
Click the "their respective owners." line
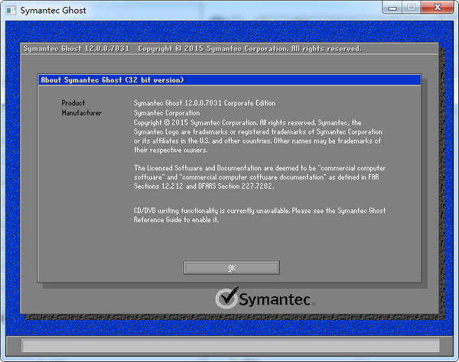[x=171, y=150]
